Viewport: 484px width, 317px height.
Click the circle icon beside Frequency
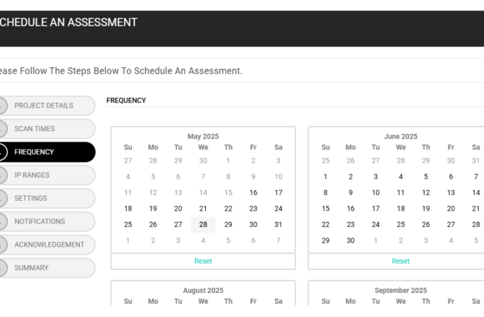2,152
